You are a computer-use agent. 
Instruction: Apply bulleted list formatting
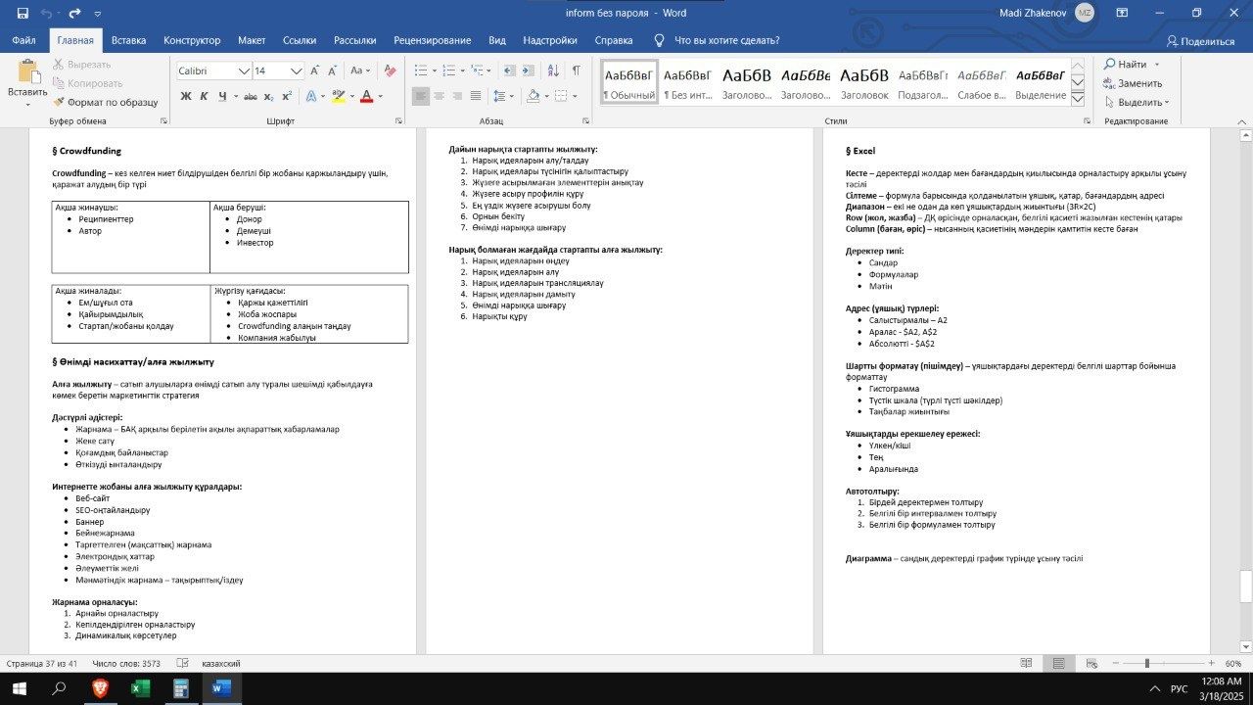pyautogui.click(x=420, y=70)
